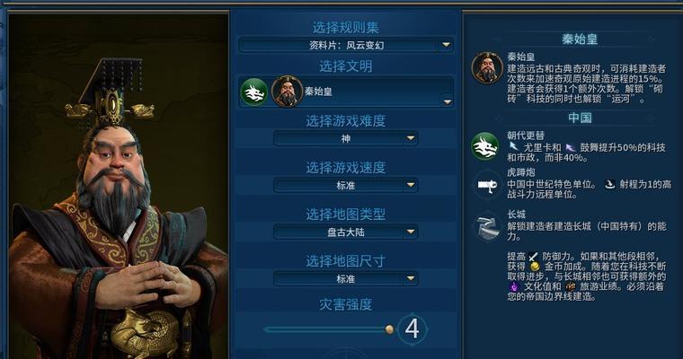
Task: Click the 长城 Great Wall improvement icon
Action: (487, 227)
